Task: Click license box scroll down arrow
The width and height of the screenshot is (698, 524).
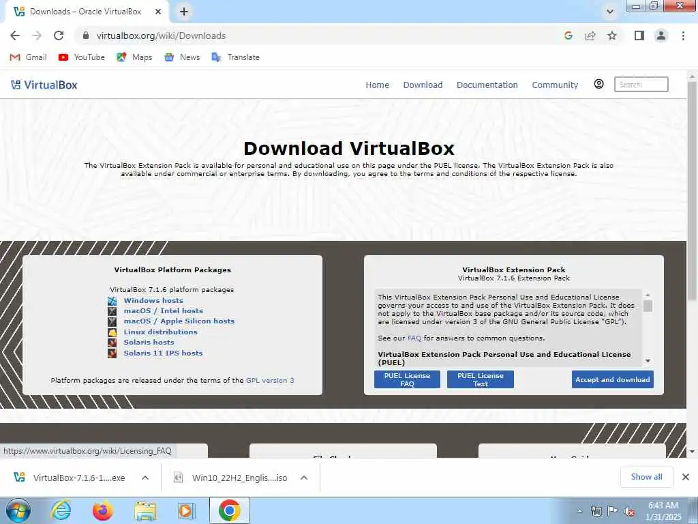Action: click(x=648, y=361)
